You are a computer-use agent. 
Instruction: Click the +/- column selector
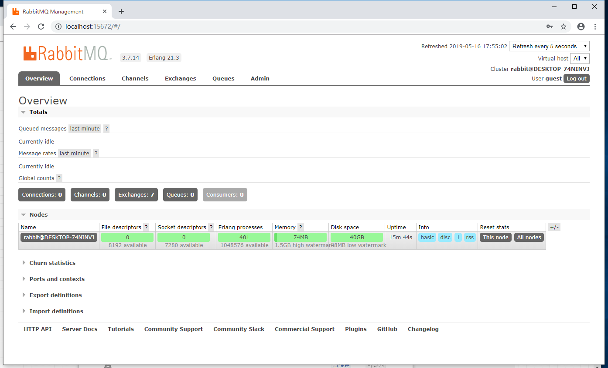[x=554, y=227]
